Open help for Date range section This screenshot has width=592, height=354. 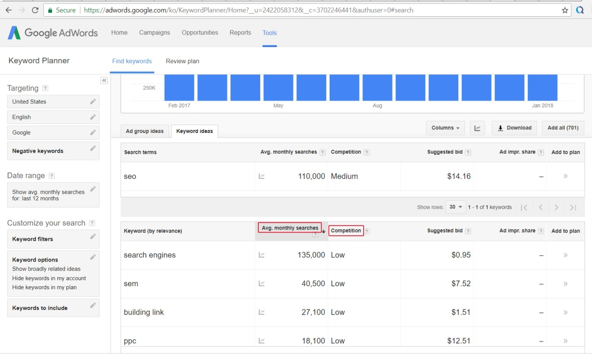[x=52, y=175]
